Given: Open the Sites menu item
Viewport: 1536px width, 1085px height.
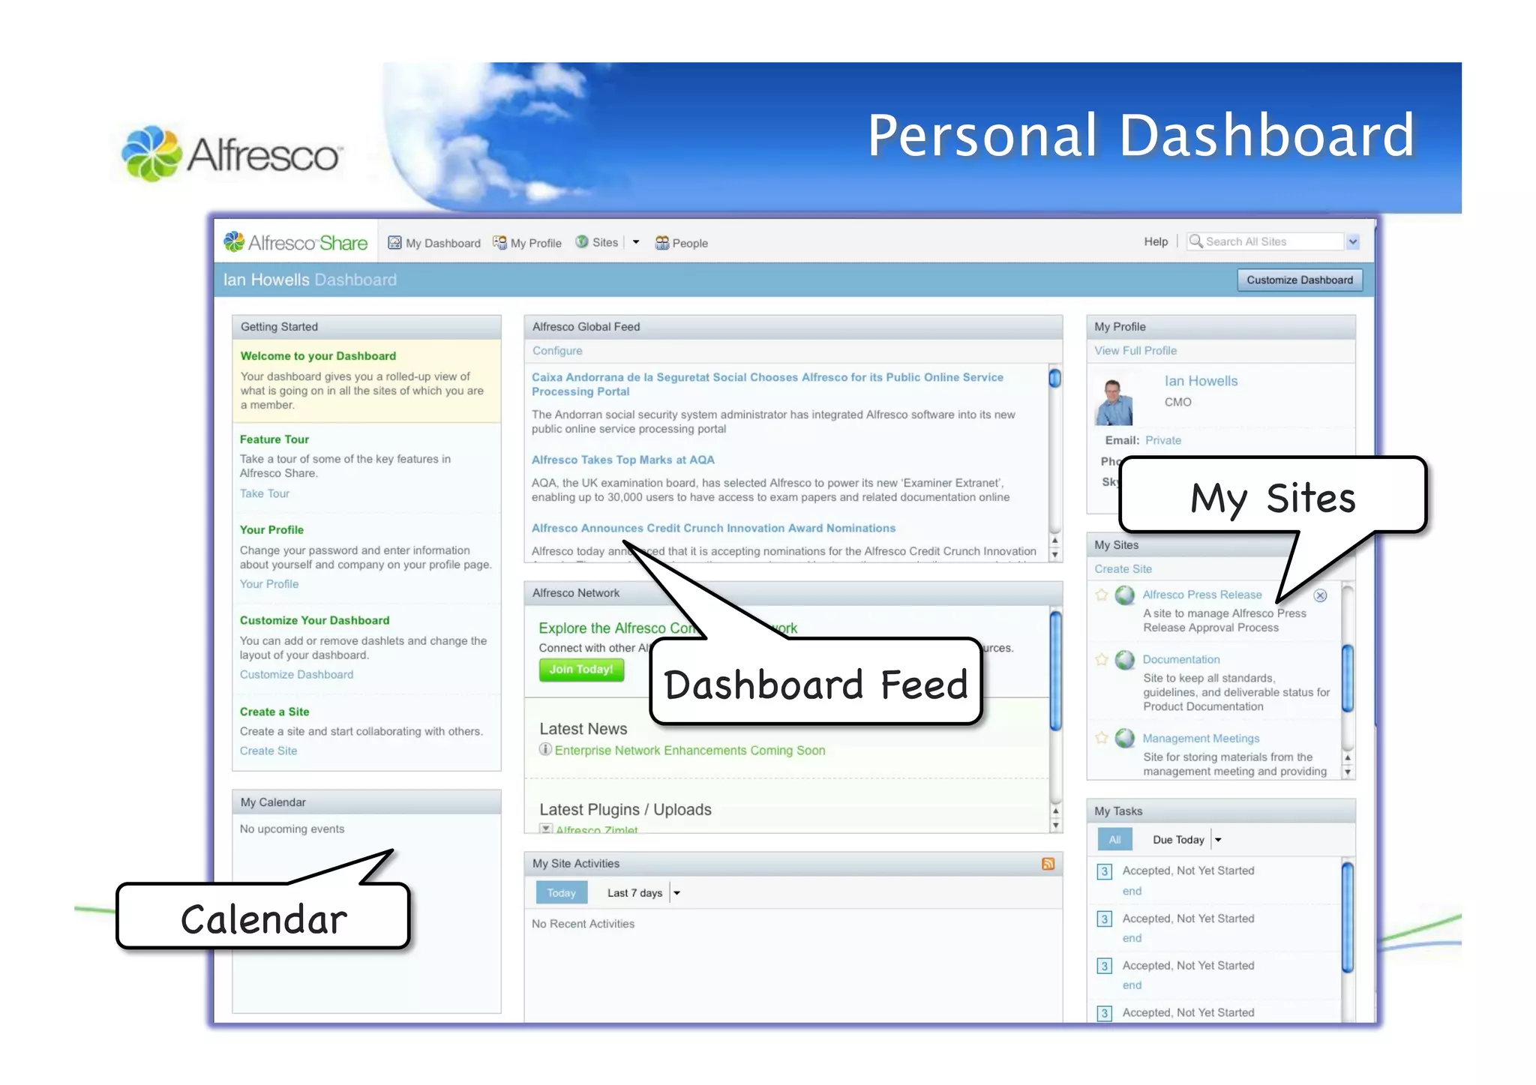Looking at the screenshot, I should pyautogui.click(x=604, y=242).
